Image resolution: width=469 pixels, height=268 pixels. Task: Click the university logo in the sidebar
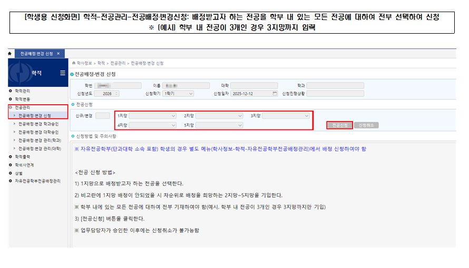pos(18,73)
